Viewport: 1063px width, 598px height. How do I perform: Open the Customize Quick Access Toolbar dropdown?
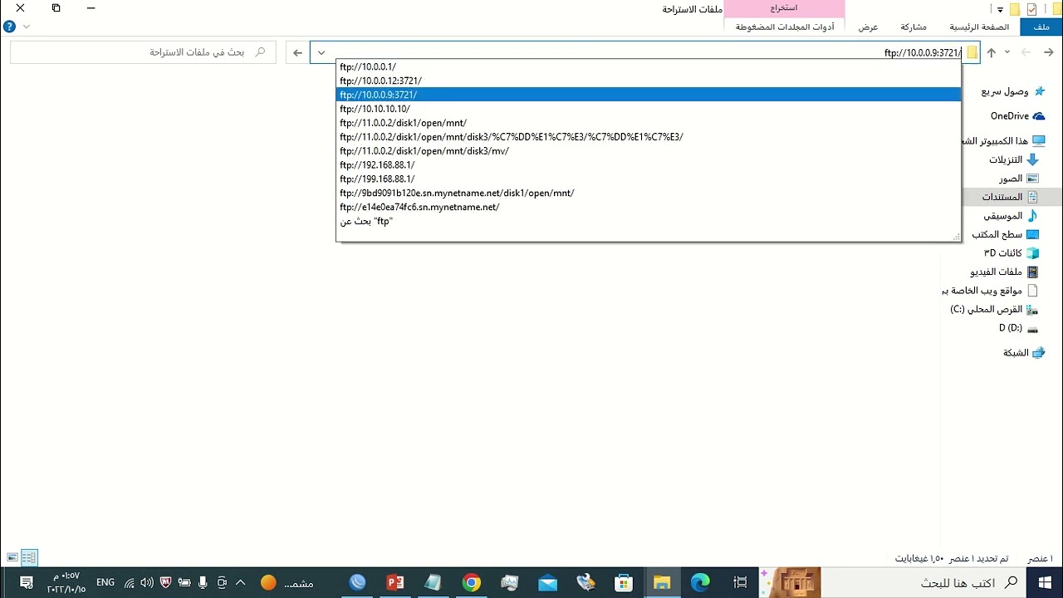point(1001,10)
